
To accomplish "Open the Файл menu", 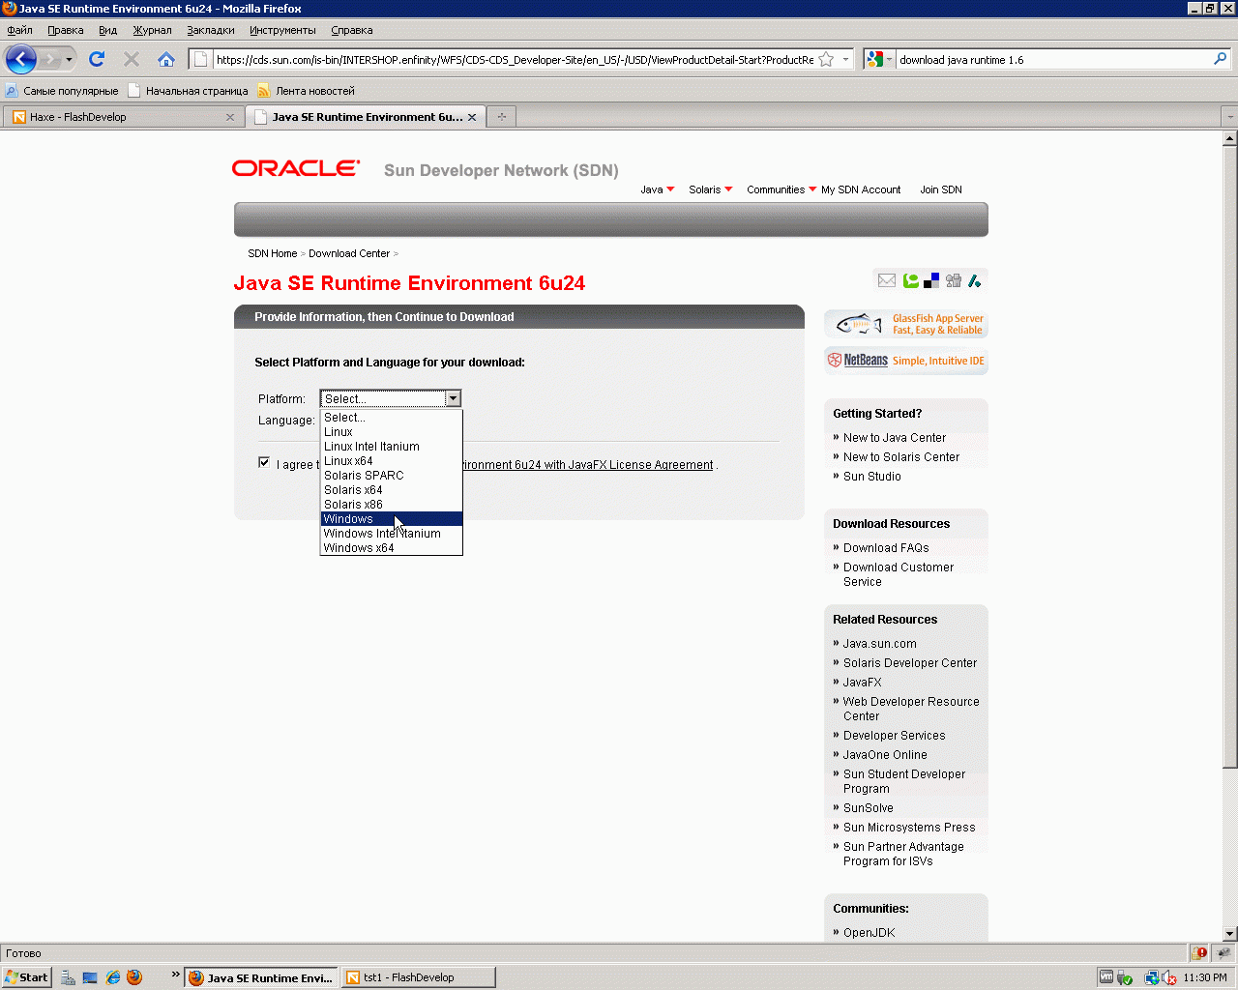I will click(19, 30).
